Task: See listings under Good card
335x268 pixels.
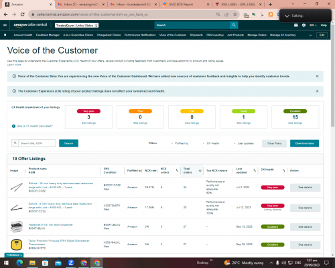Action: [243, 123]
